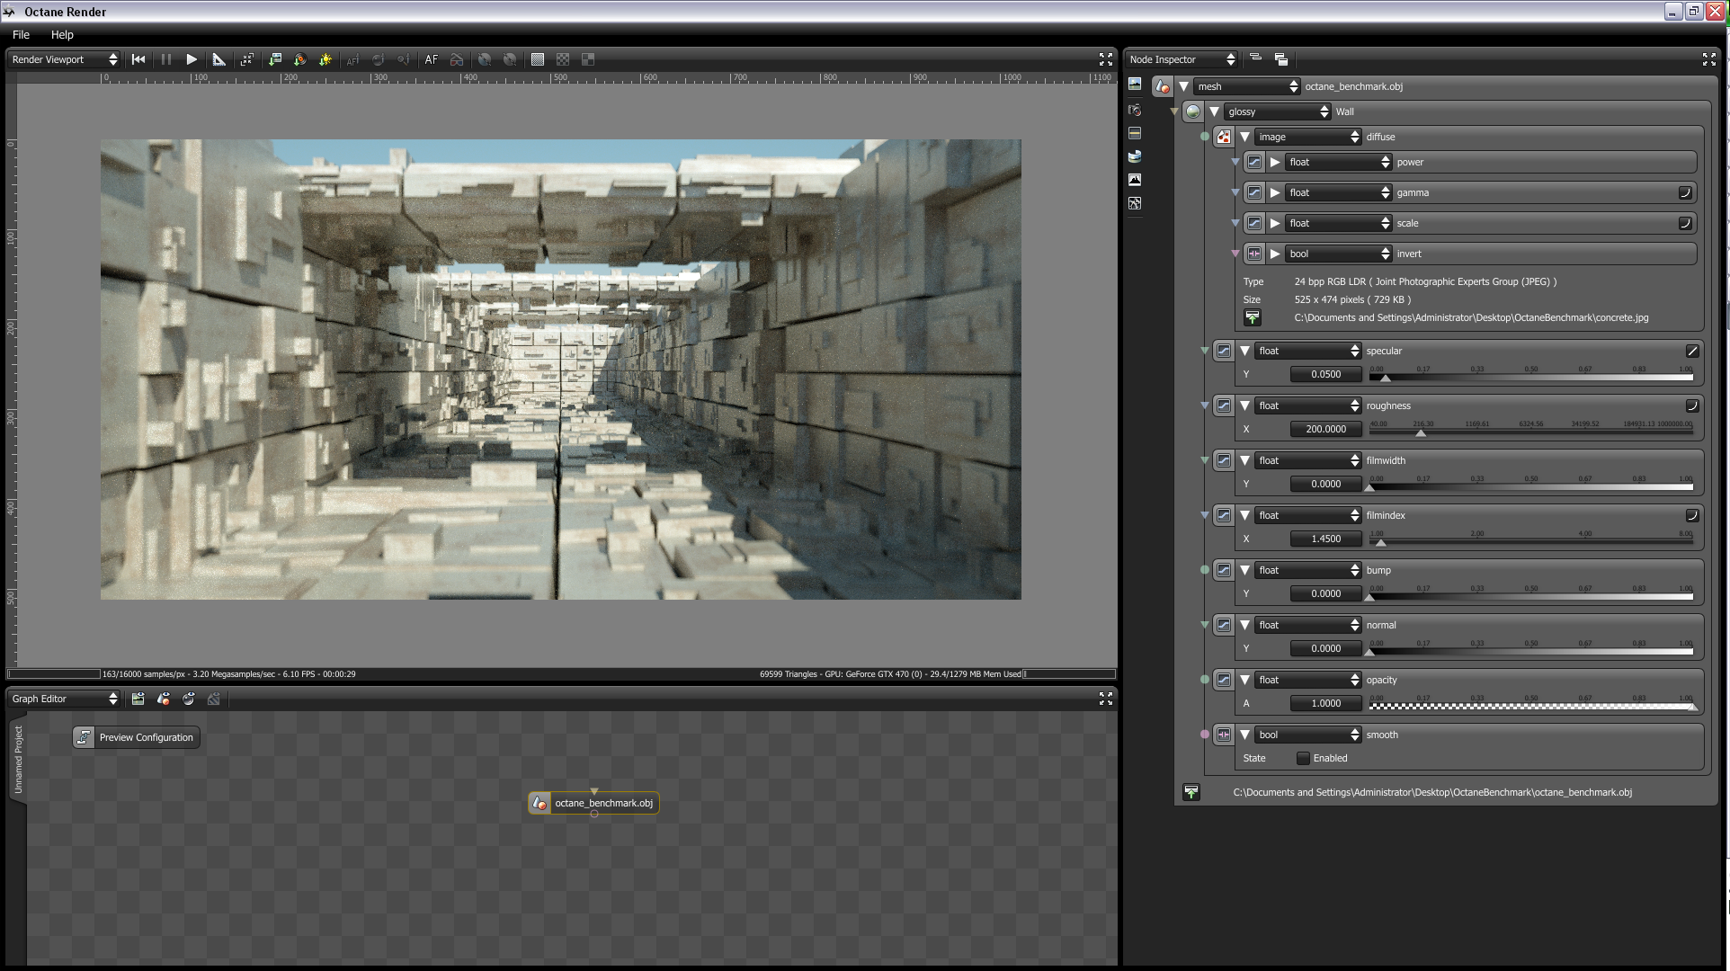Click the set square ruler icon
1730x971 pixels.
[218, 59]
